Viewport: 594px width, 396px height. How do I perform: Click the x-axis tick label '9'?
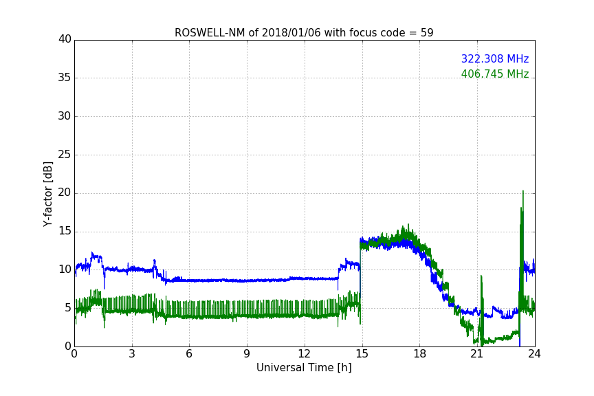pos(247,354)
